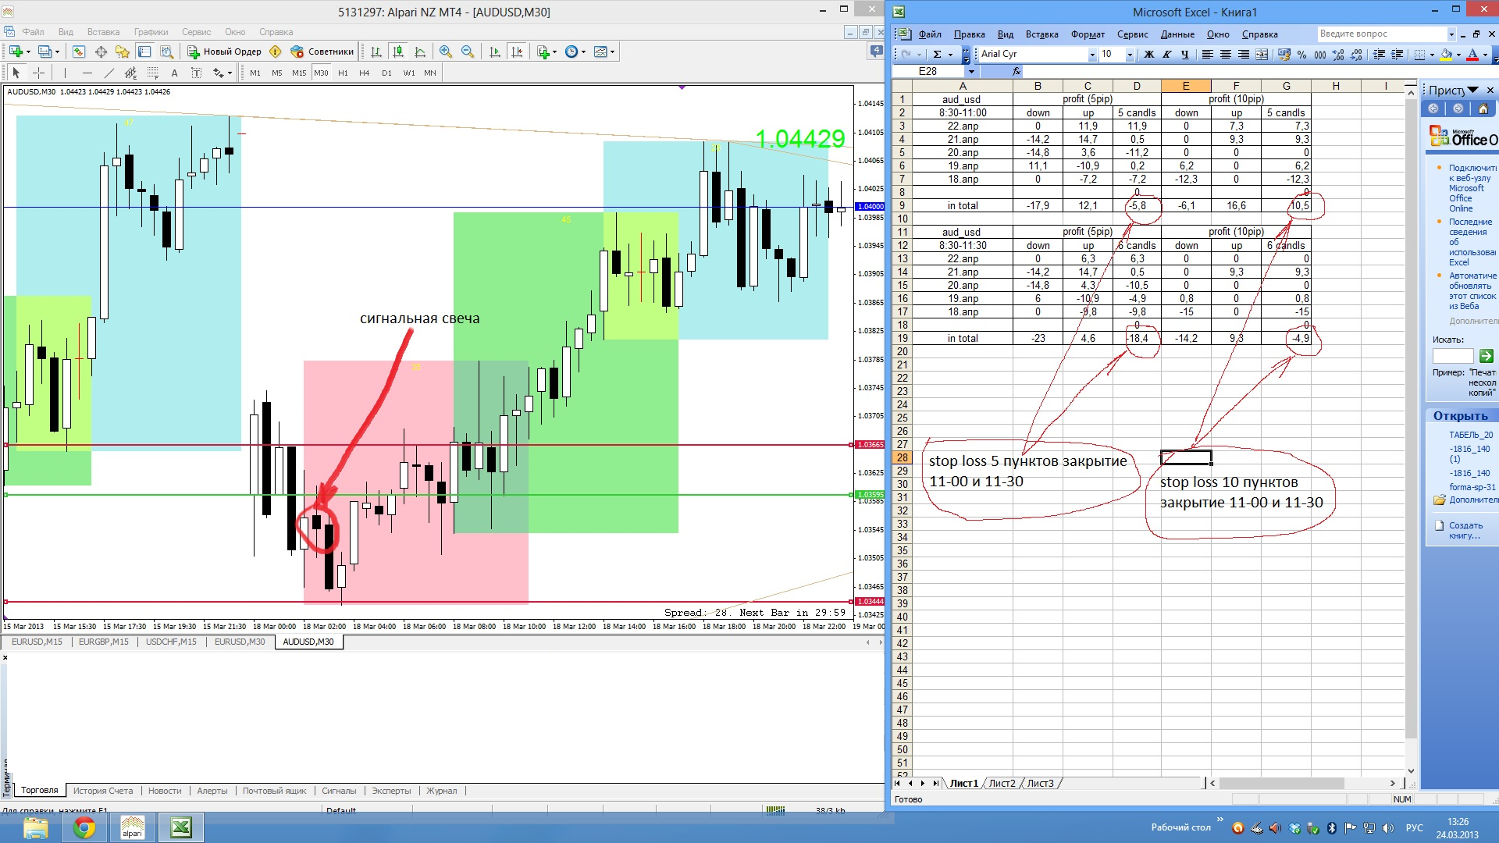The width and height of the screenshot is (1499, 843).
Task: Switch MT4 chart to bar chart
Action: coord(376,52)
